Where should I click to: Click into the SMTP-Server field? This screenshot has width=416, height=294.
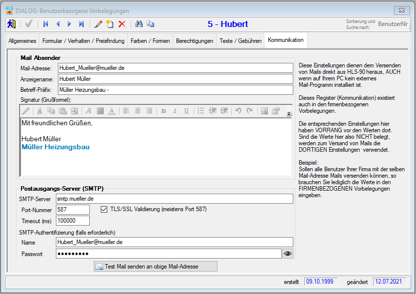174,199
